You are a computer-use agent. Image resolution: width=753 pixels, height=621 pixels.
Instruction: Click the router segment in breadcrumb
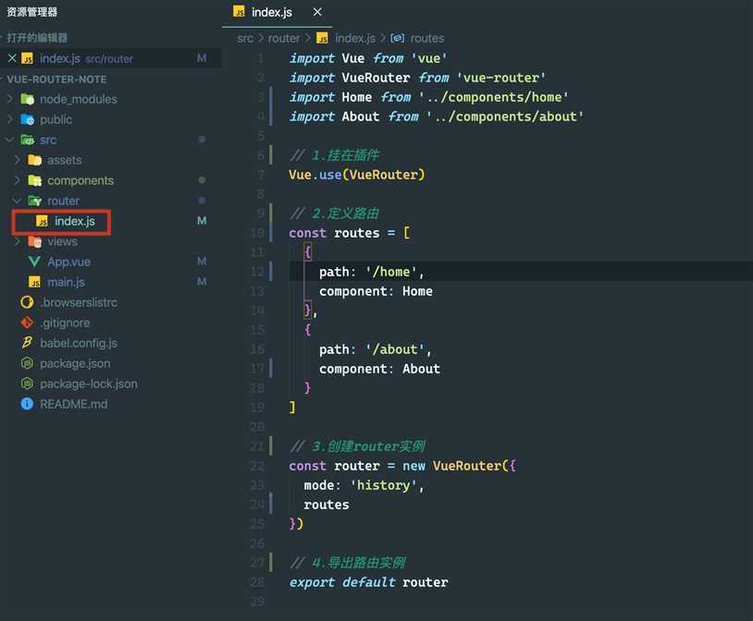[284, 38]
